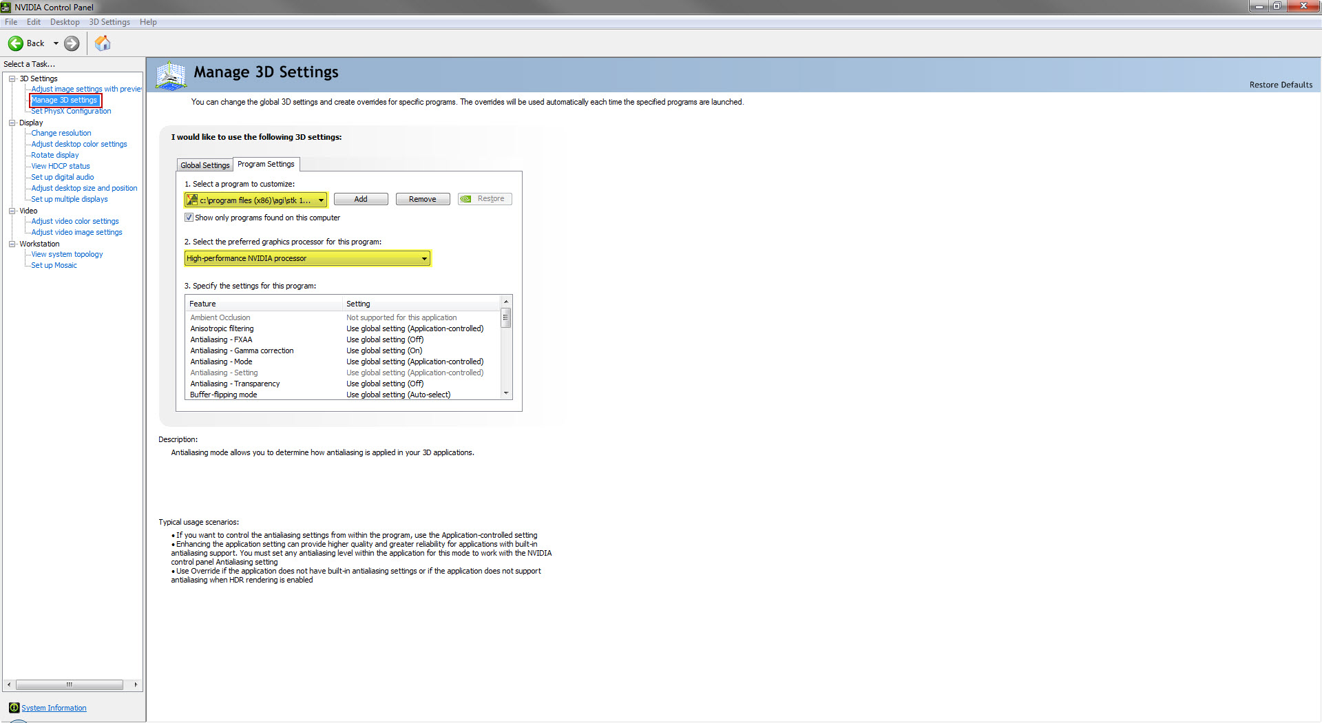Screen dimensions: 1322x723
Task: Select Antialiasing - Gamma correction row
Action: point(343,350)
